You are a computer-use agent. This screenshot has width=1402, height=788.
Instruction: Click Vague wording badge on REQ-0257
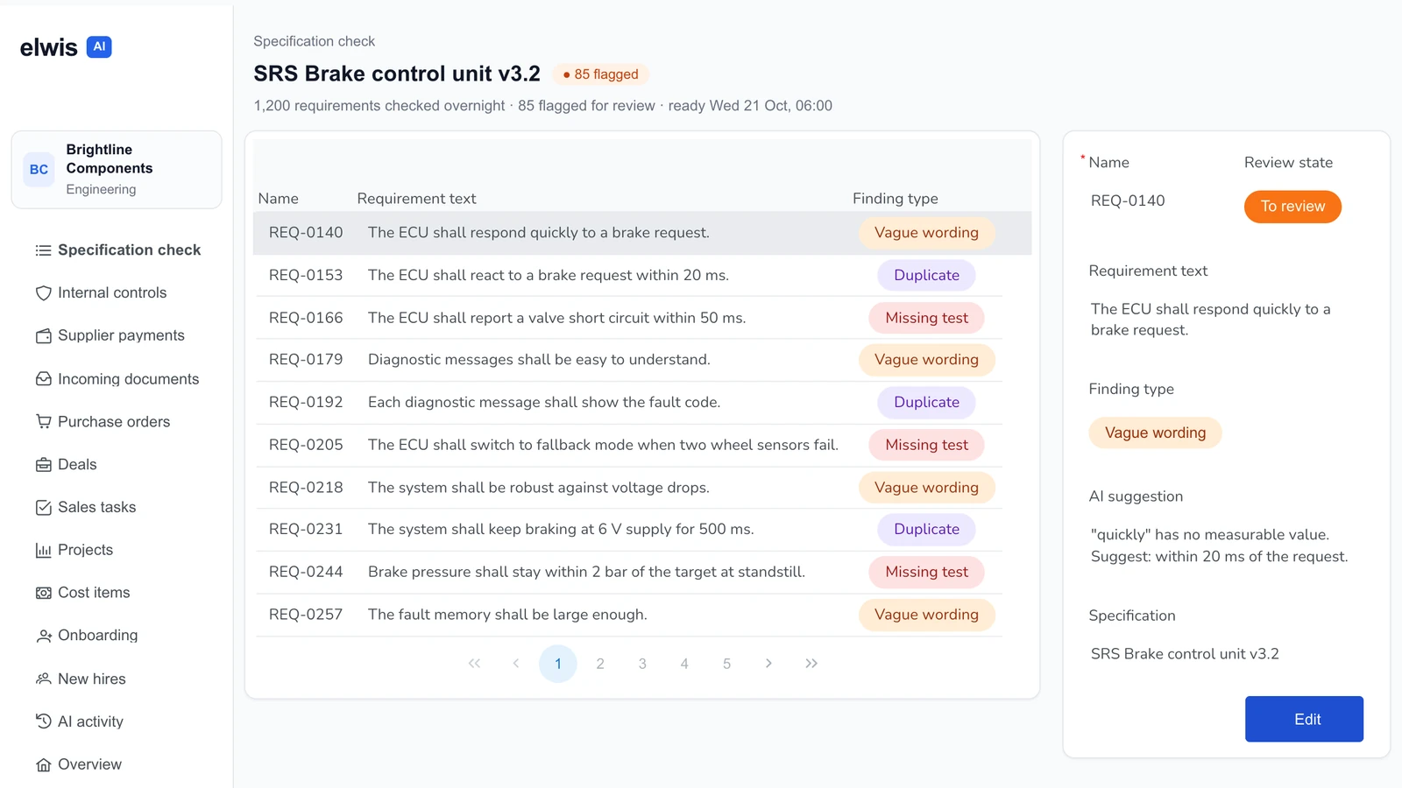point(926,615)
